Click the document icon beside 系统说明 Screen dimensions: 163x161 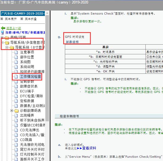pyautogui.click(x=16, y=67)
